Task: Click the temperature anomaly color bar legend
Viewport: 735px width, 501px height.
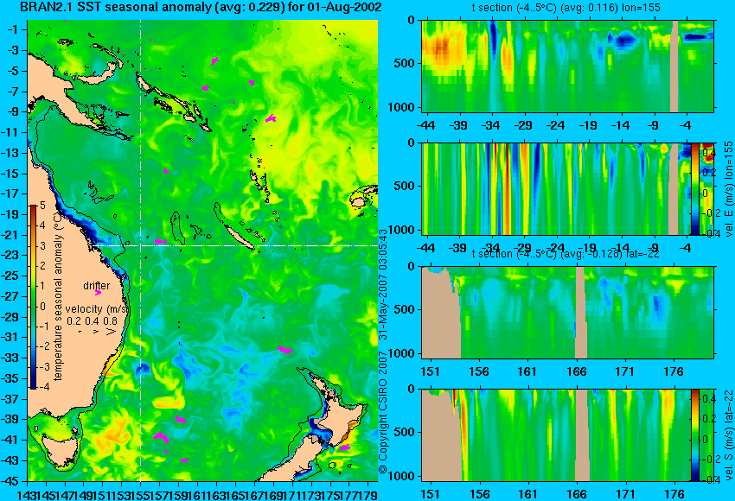Action: [x=33, y=296]
